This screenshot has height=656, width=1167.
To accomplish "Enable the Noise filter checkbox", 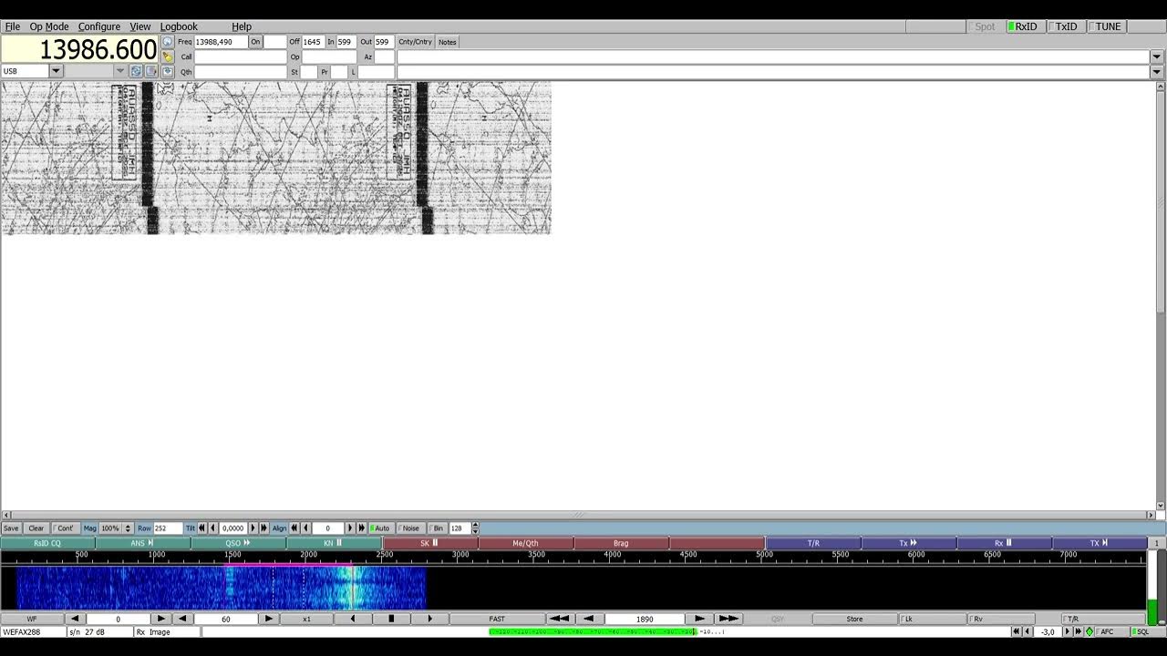I will tap(408, 528).
